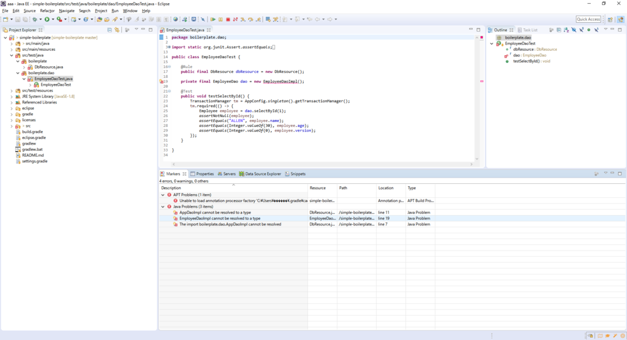Screen dimensions: 627x340
Task: Select README.md in Project Explorer
Action: point(33,155)
